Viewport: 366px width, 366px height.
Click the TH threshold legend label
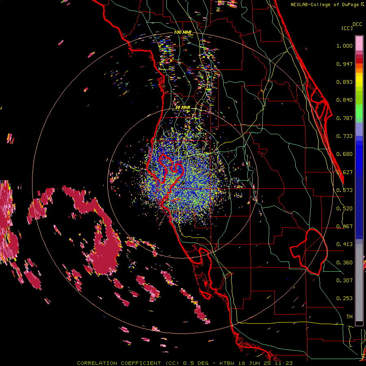point(349,317)
